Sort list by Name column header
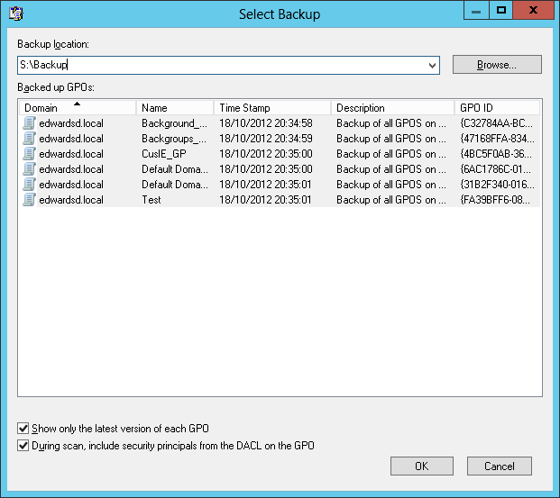Image resolution: width=560 pixels, height=498 pixels. point(174,108)
